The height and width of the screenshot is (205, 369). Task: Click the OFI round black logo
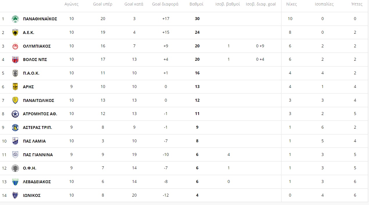coord(15,168)
